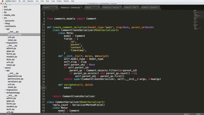
Task: Click 'def validate(self, data):' on line 31
Action: [x=76, y=85]
